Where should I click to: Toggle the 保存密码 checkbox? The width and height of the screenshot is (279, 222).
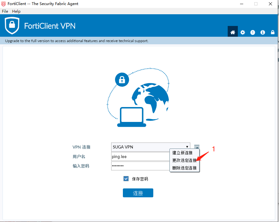point(126,179)
